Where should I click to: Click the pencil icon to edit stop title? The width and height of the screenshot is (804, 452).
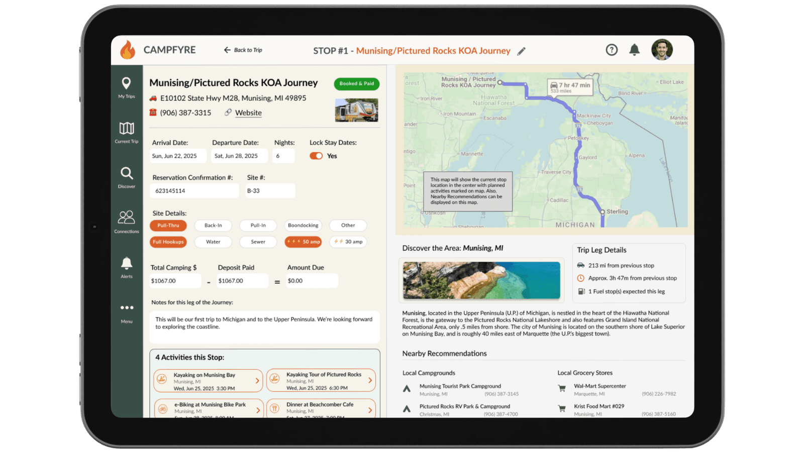point(521,51)
